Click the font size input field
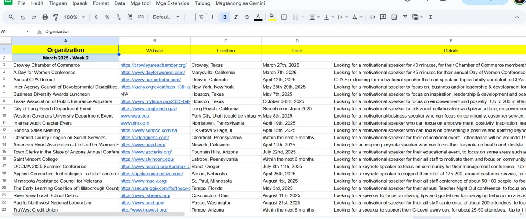Screen dimensions: 526x219 (201, 17)
